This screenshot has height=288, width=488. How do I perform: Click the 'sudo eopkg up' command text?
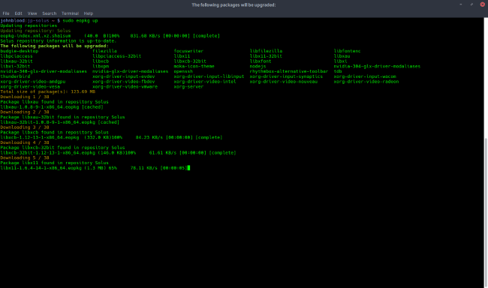[x=80, y=20]
